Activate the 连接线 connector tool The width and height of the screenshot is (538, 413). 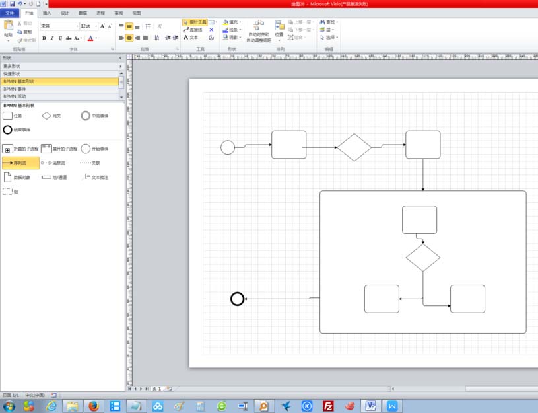[193, 30]
